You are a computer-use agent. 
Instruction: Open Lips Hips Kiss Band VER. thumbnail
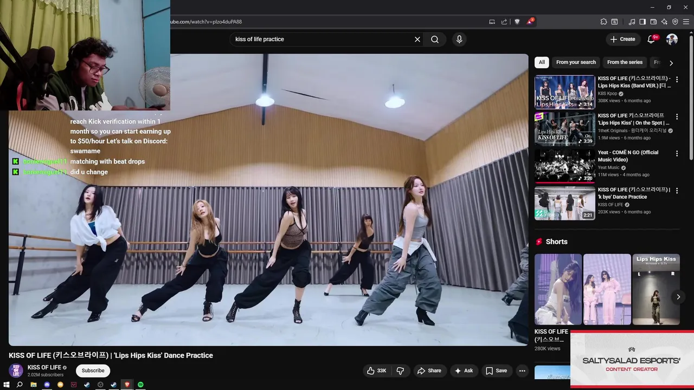564,92
